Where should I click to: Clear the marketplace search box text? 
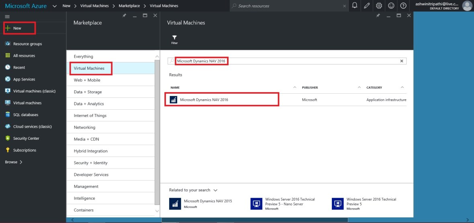click(x=401, y=61)
